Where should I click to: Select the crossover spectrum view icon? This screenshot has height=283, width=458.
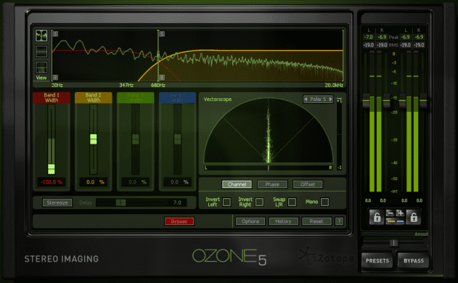coord(41,36)
